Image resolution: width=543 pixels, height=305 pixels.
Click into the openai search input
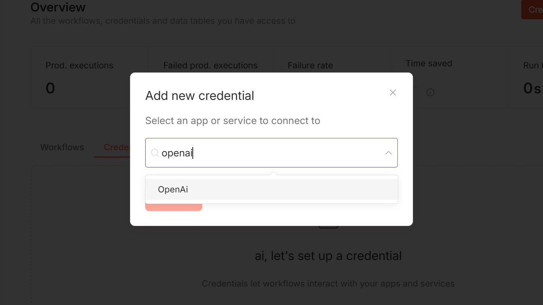click(x=267, y=153)
